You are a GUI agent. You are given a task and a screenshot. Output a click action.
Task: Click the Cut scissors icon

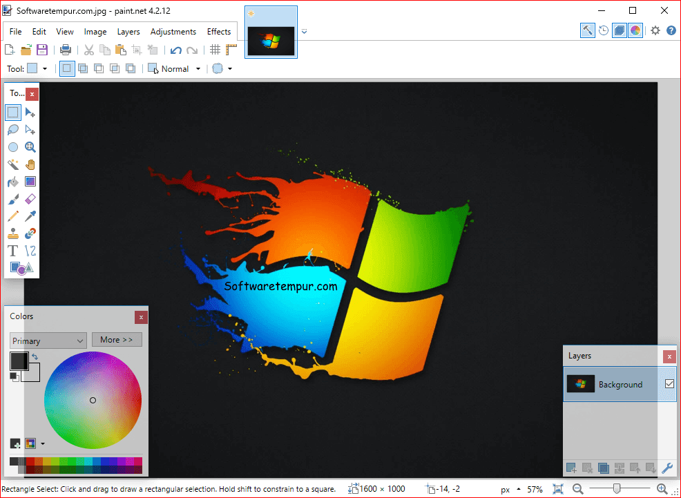click(89, 50)
